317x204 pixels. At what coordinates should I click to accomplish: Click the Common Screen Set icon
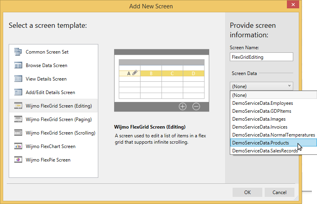pyautogui.click(x=18, y=52)
